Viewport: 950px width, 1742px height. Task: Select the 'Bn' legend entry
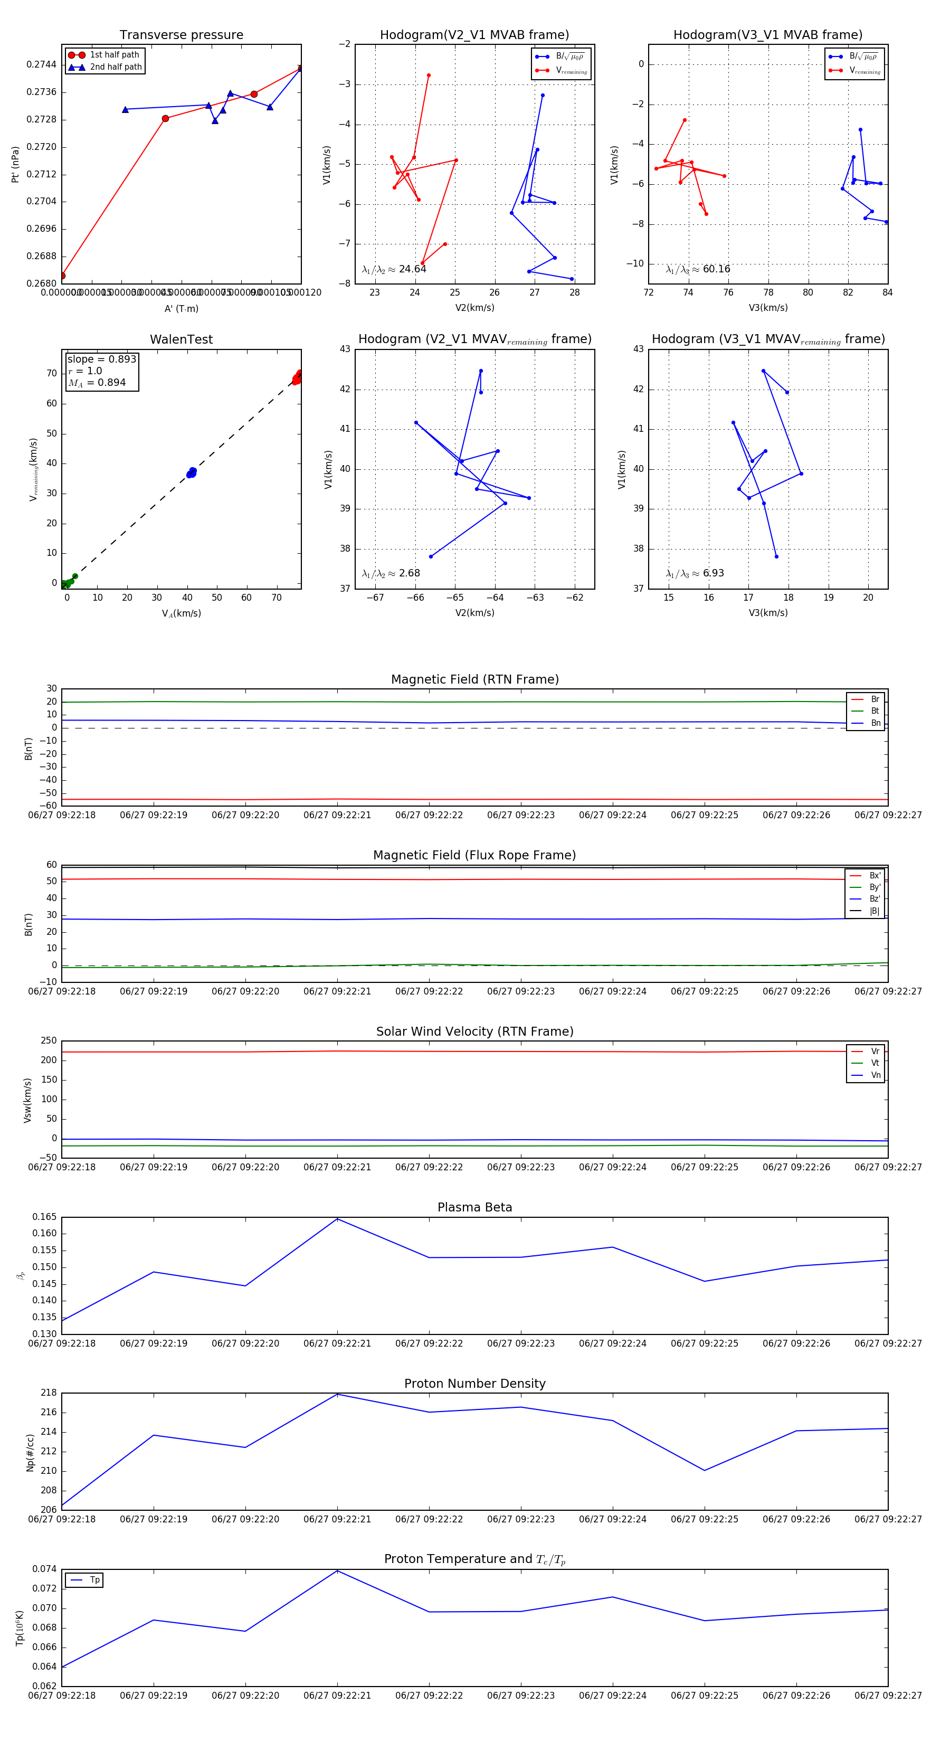coord(866,723)
